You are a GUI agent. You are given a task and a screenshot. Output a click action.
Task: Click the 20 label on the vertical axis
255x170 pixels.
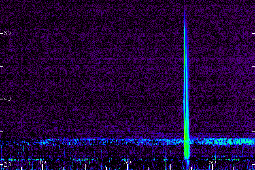(7, 164)
